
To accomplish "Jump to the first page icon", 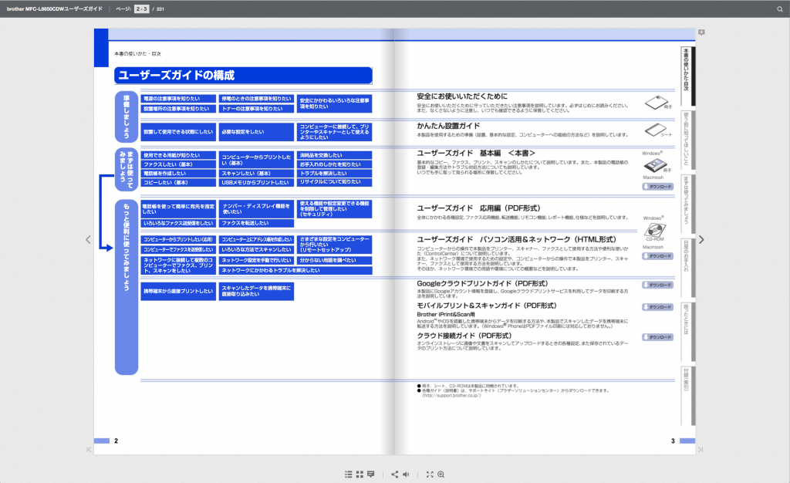I will pos(89,449).
